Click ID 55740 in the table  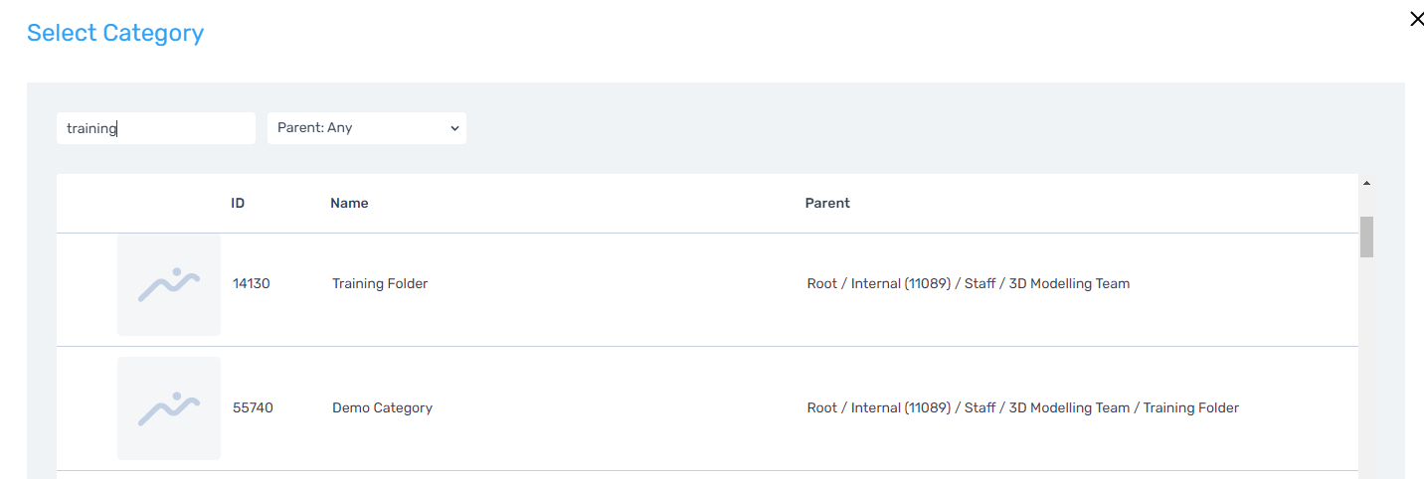[x=253, y=407]
